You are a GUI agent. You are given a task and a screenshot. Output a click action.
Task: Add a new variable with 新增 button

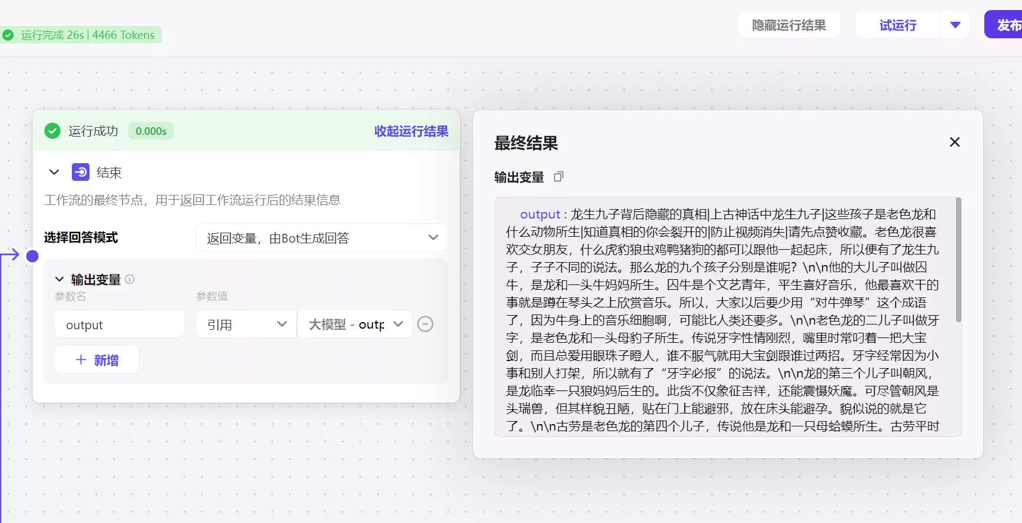pos(97,360)
